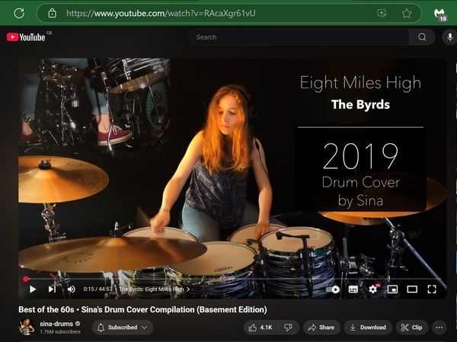Share this video
Screen dimensions: 457x342
321,328
